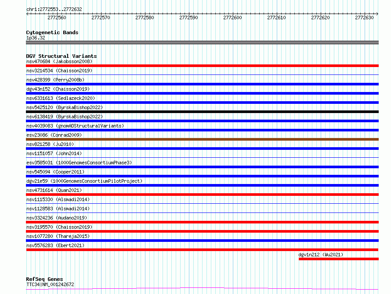
Task: Click nsv1151057 (John2014) label
Action: pyautogui.click(x=54, y=153)
